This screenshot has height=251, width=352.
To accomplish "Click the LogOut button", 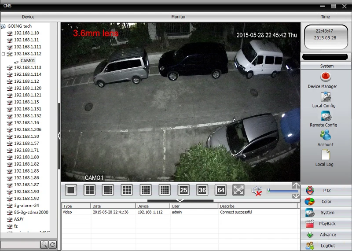I will pyautogui.click(x=326, y=246).
